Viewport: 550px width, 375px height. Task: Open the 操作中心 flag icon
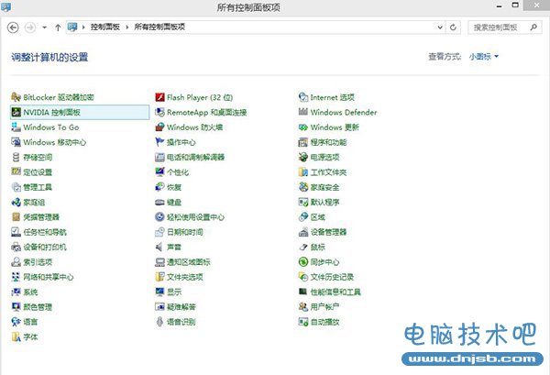(x=159, y=142)
